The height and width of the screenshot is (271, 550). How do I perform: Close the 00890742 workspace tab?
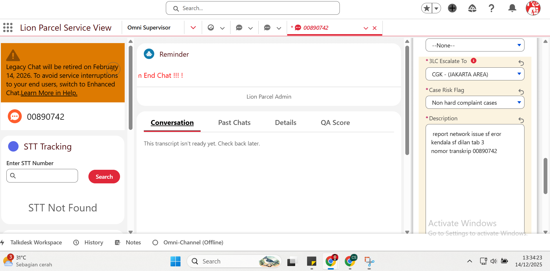point(375,28)
